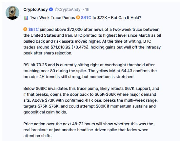
Task: Click the blue verified badge icon
Action: pos(51,10)
